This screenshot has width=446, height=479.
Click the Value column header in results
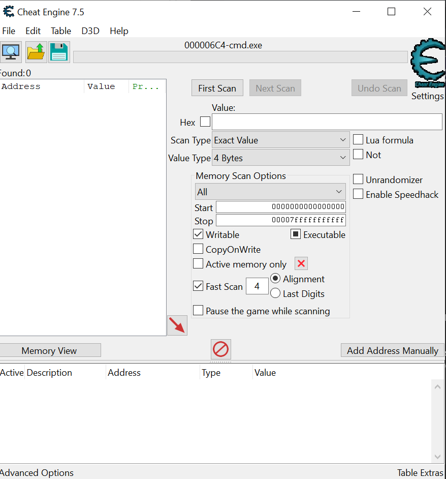coord(106,86)
